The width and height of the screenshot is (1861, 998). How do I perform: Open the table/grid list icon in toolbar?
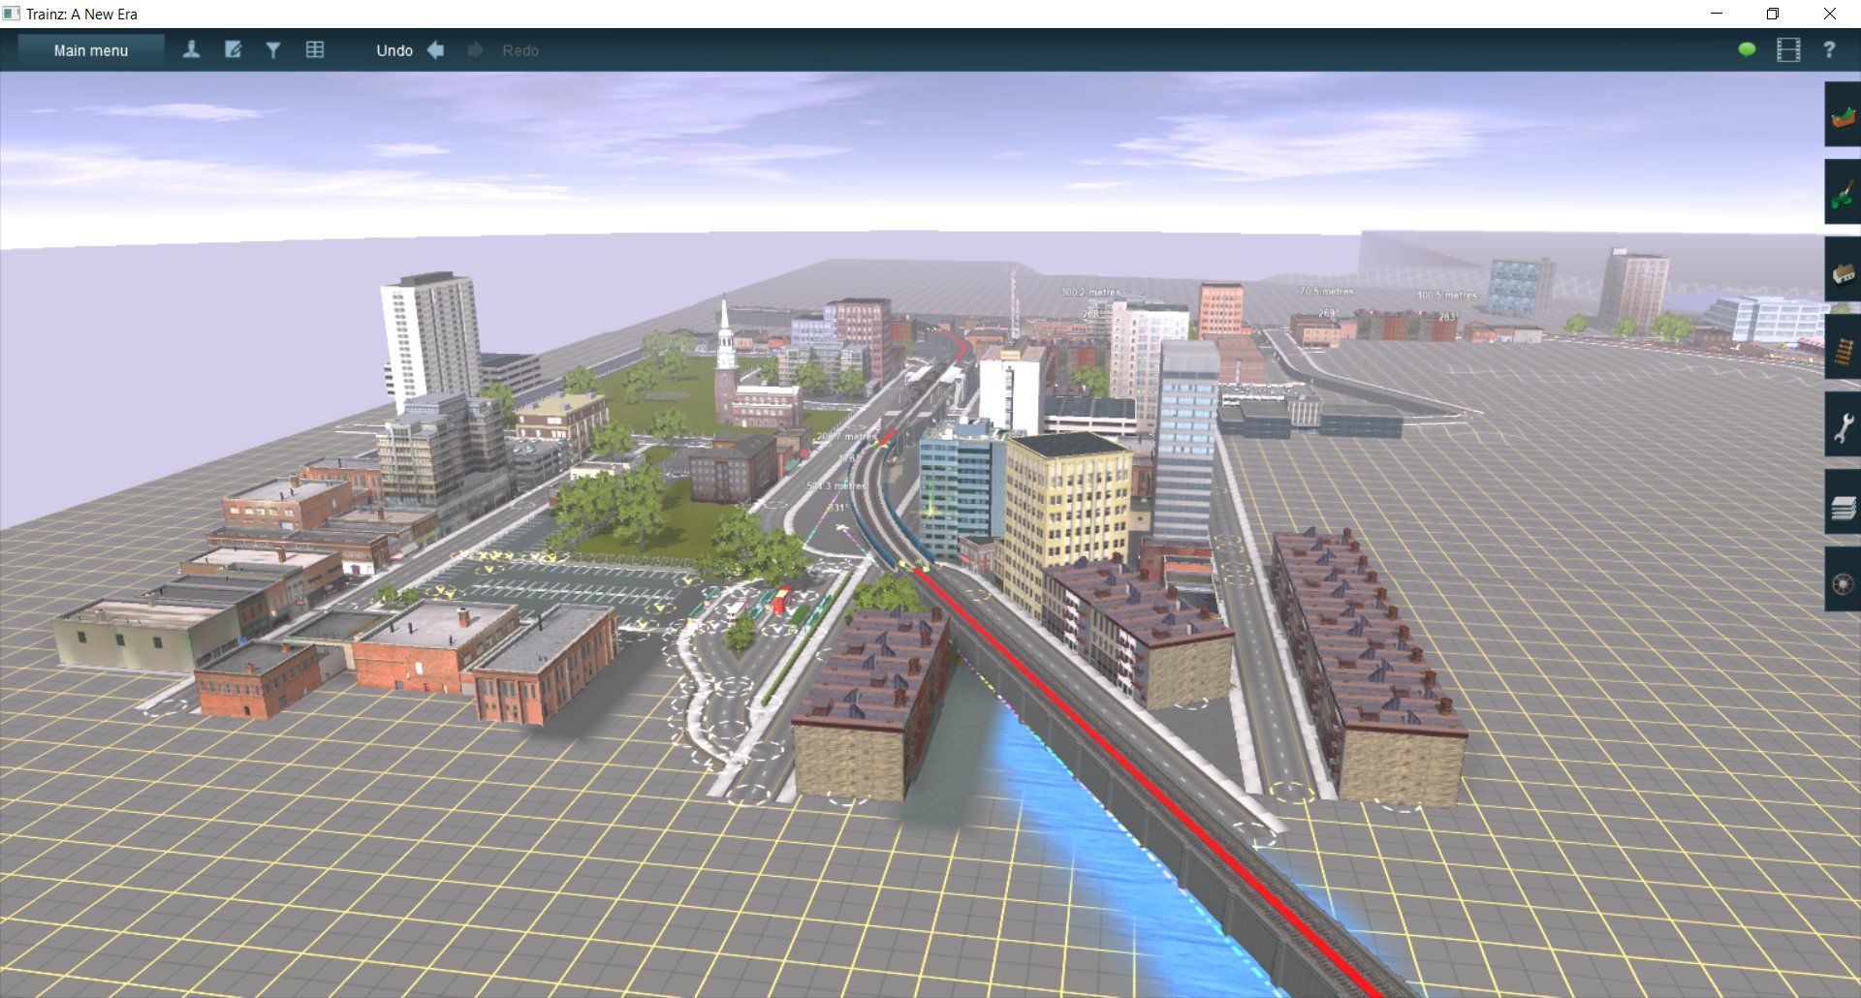pyautogui.click(x=315, y=49)
